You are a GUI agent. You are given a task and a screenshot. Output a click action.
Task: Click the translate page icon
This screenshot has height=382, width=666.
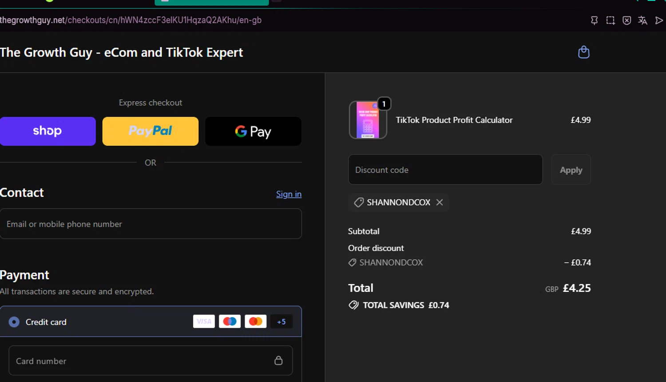(x=642, y=20)
